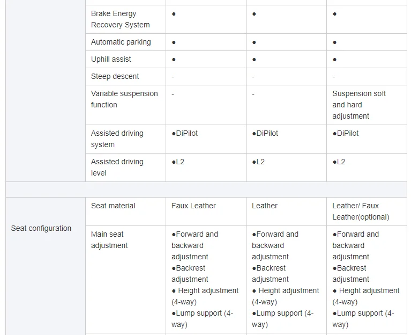Select the 'Leather/ Faux Leather(optional)' seat material cell

point(360,211)
